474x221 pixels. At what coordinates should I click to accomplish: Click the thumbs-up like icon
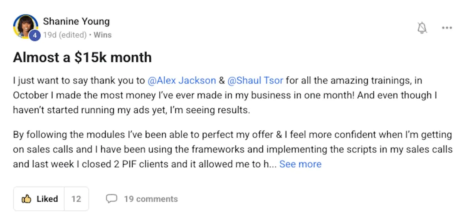[26, 199]
